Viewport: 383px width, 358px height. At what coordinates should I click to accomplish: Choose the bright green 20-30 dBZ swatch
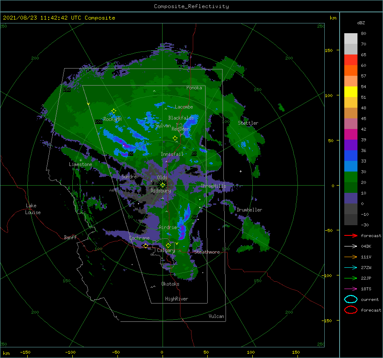pos(351,177)
